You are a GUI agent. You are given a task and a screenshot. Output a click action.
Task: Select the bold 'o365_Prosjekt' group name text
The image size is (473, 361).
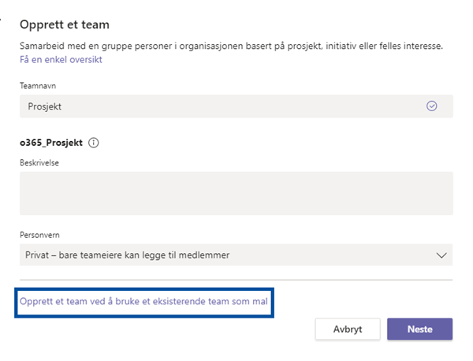point(52,143)
